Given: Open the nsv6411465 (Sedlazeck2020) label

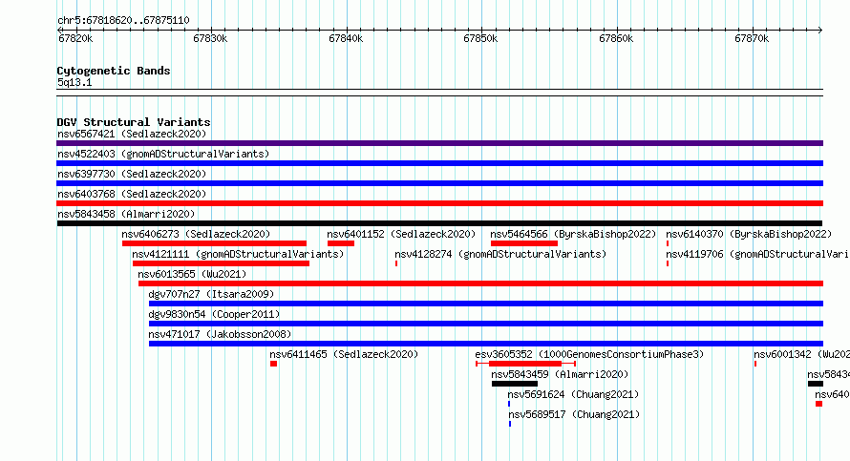Looking at the screenshot, I should tap(344, 354).
